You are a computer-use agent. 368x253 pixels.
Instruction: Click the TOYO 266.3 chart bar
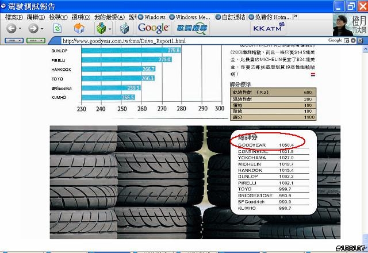tap(118, 78)
